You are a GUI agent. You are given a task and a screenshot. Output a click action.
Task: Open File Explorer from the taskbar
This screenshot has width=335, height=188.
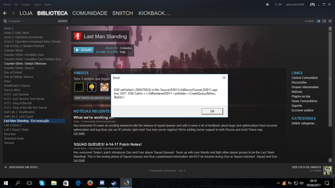click(x=54, y=183)
